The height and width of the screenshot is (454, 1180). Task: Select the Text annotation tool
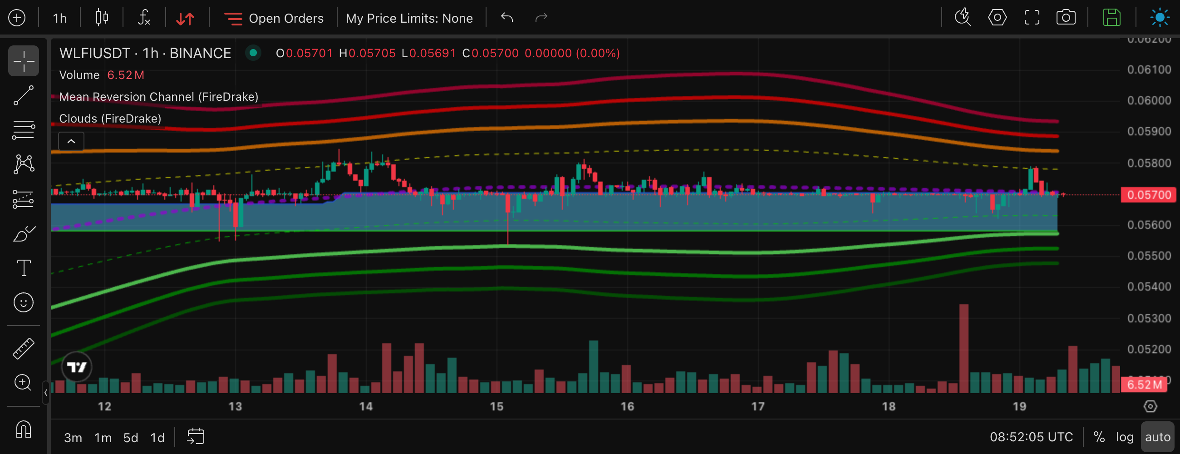pos(23,268)
